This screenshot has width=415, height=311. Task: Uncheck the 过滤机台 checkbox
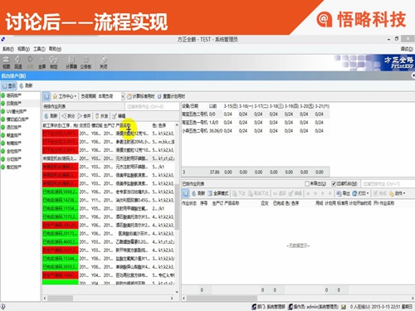(x=334, y=183)
